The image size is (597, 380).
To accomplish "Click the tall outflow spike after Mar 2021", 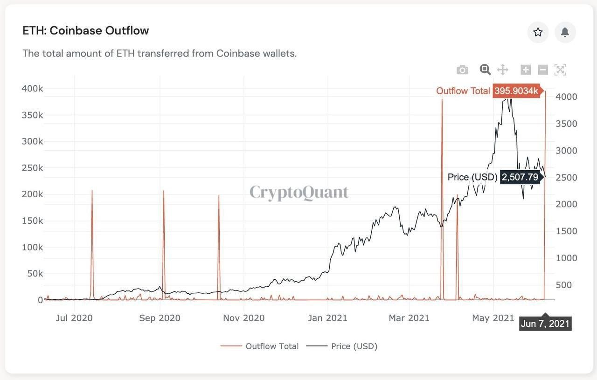I will 442,200.
